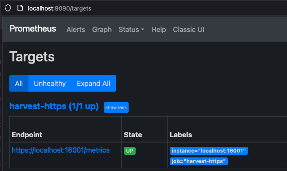This screenshot has width=287, height=171.
Task: Collapse pool with show less button
Action: click(x=116, y=107)
